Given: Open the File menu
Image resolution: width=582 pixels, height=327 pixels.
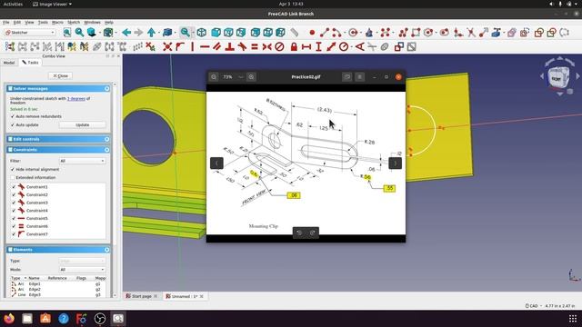Looking at the screenshot, I should tap(6, 22).
